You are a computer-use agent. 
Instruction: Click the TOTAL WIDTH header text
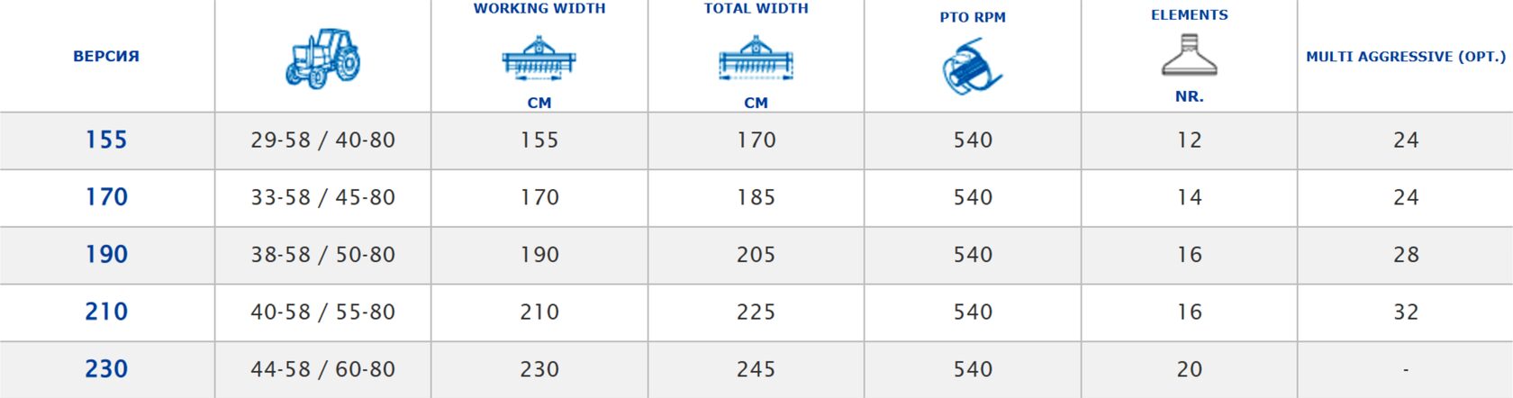756,8
